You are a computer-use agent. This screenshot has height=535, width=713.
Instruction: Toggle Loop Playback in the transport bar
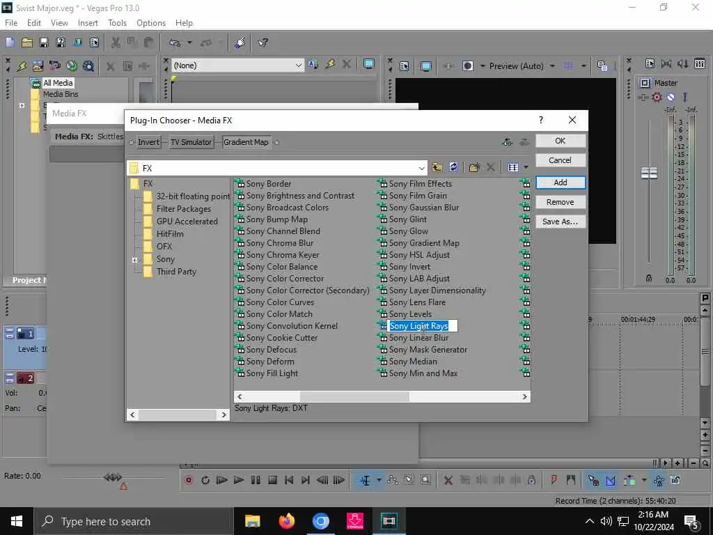205,480
